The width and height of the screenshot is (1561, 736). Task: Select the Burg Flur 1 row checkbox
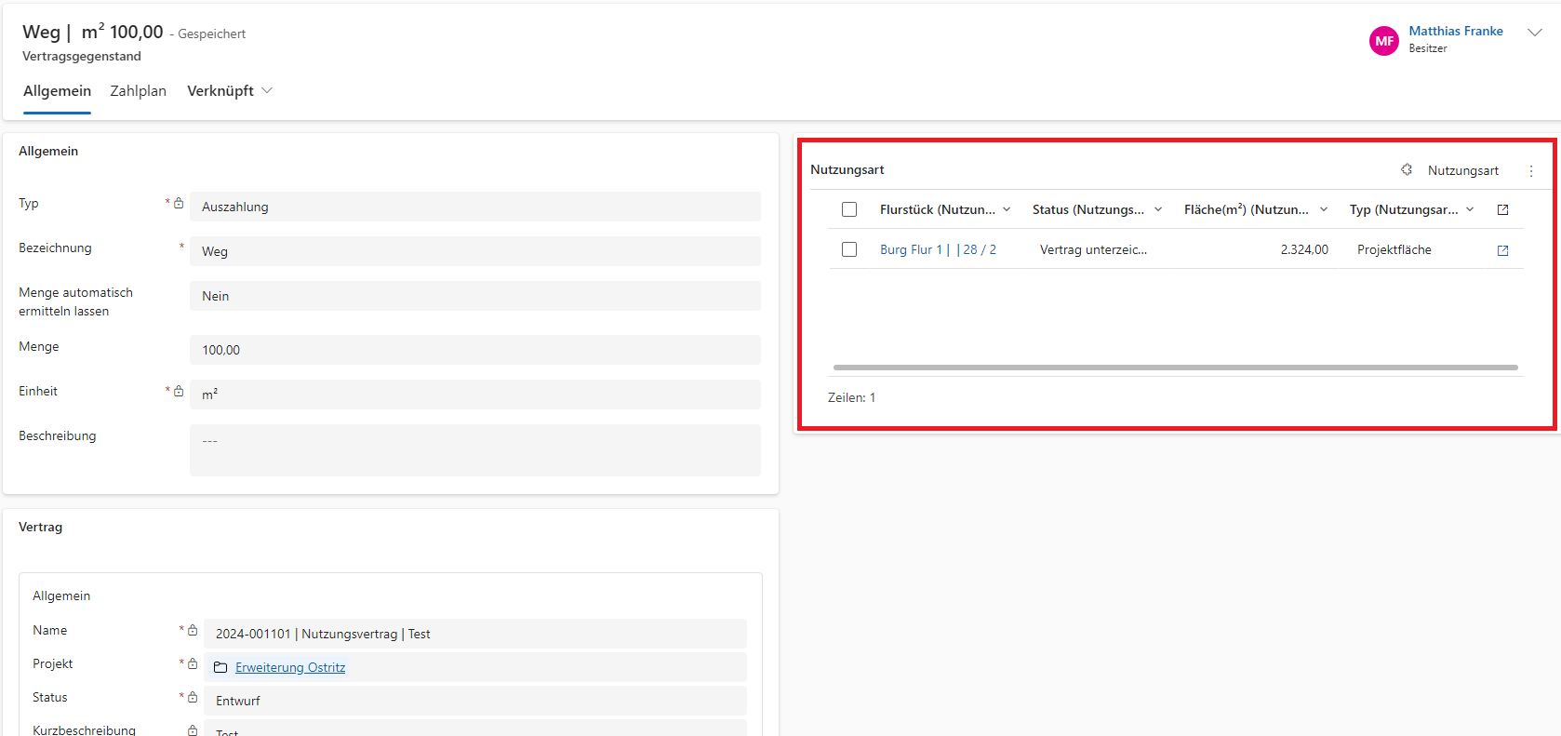[x=849, y=249]
